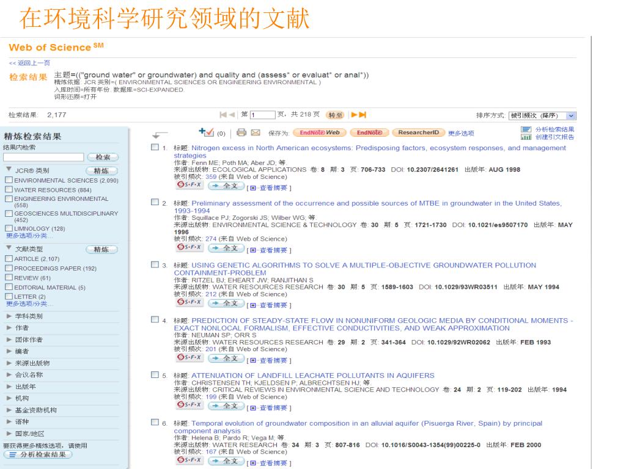Open citation count 359 for result 1
Viewport: 626px width, 469px height.
click(211, 176)
